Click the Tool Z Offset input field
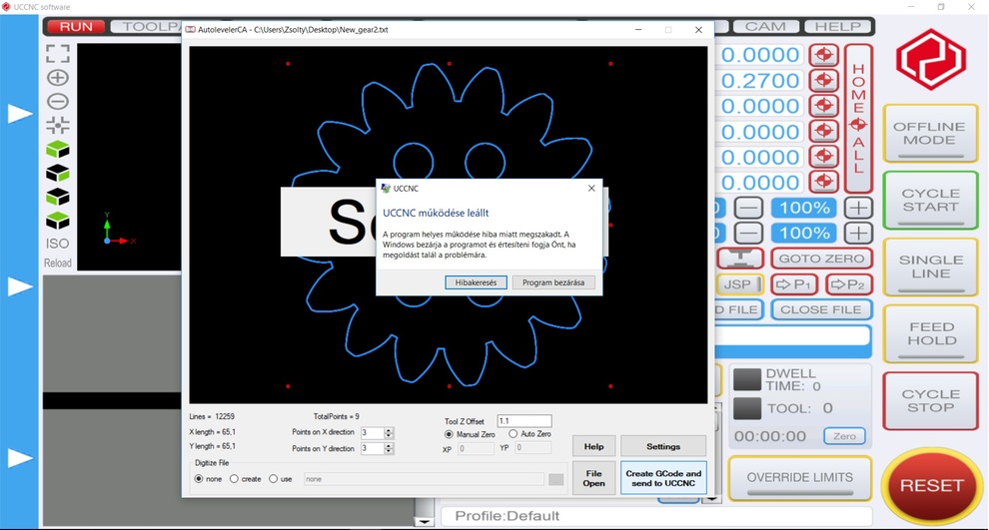This screenshot has width=989, height=530. pos(524,421)
